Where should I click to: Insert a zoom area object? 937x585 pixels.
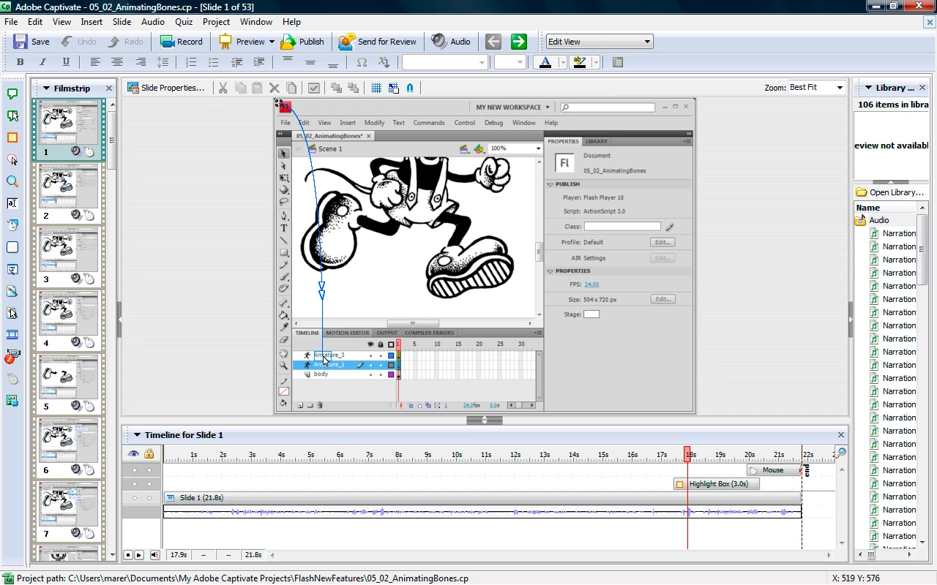pos(12,181)
